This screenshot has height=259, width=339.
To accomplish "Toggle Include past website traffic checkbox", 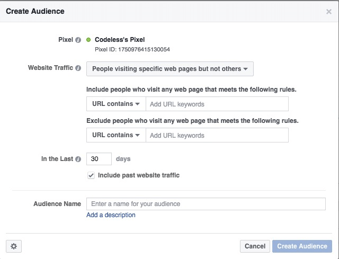I will coord(91,175).
